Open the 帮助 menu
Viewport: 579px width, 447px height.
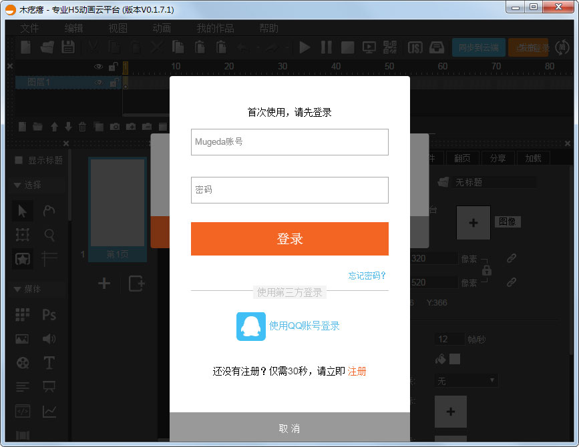(266, 28)
